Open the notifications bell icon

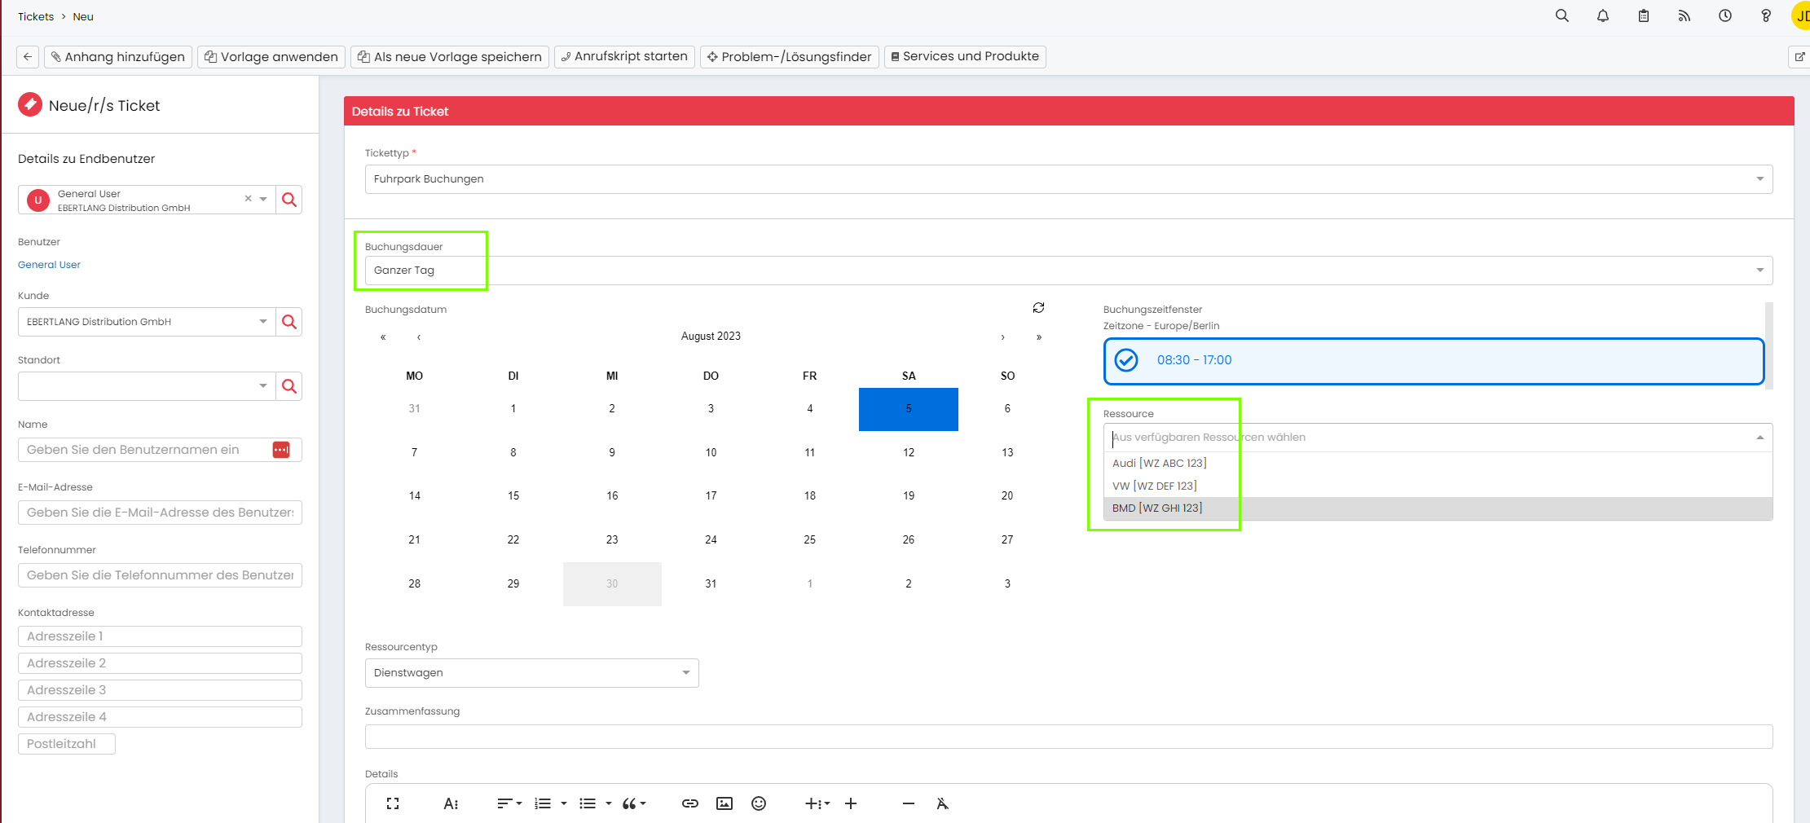tap(1602, 16)
